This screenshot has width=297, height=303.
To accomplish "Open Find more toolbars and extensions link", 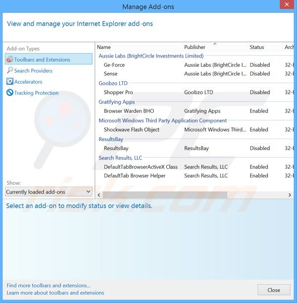I will (x=49, y=285).
